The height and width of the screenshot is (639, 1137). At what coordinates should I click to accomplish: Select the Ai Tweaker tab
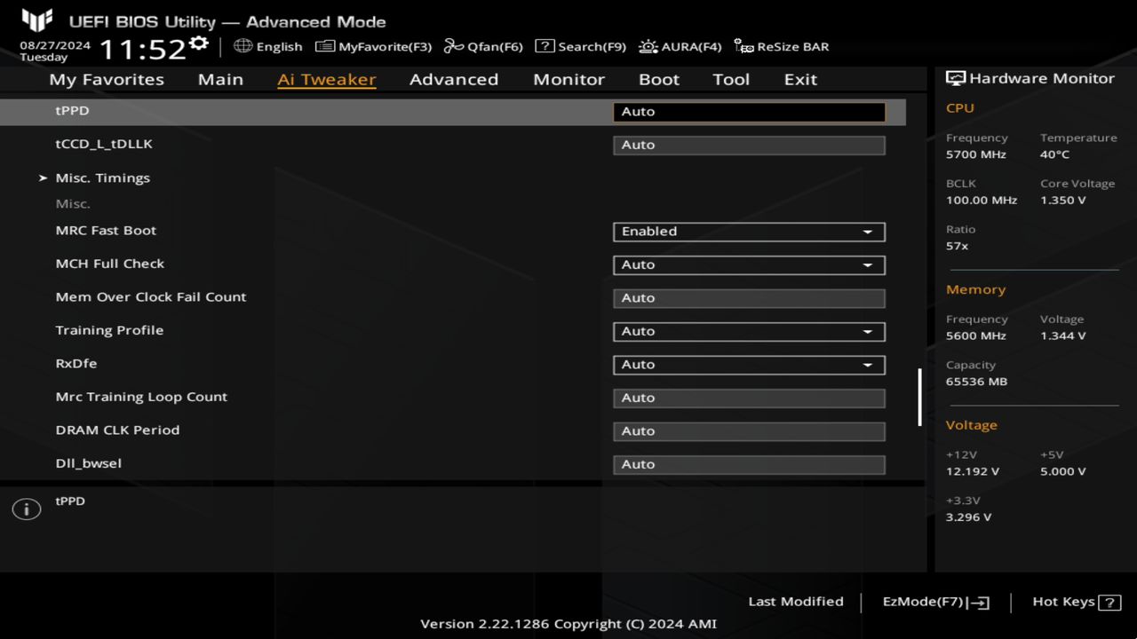(327, 79)
